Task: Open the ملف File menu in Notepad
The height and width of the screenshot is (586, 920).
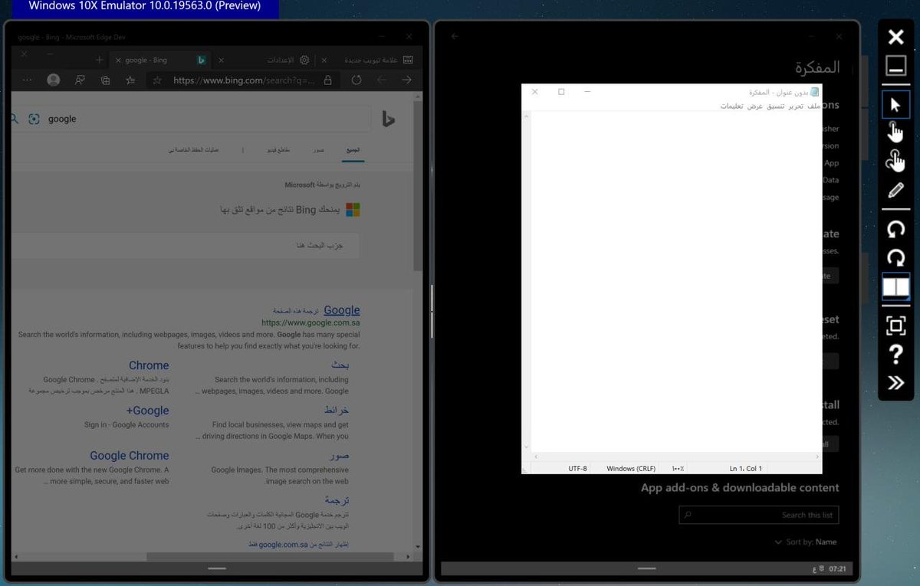Action: tap(814, 106)
